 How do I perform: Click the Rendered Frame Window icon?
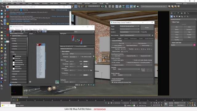coord(135,6)
